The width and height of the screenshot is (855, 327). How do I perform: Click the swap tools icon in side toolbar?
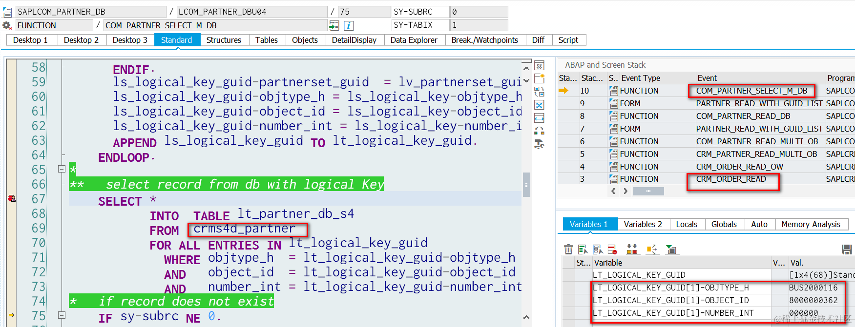[539, 131]
